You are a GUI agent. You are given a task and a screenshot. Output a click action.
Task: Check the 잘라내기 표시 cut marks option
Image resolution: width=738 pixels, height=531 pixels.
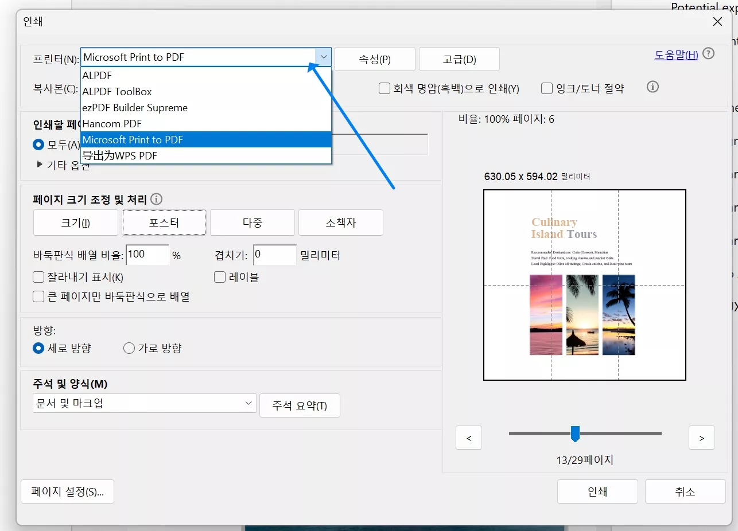(x=38, y=277)
